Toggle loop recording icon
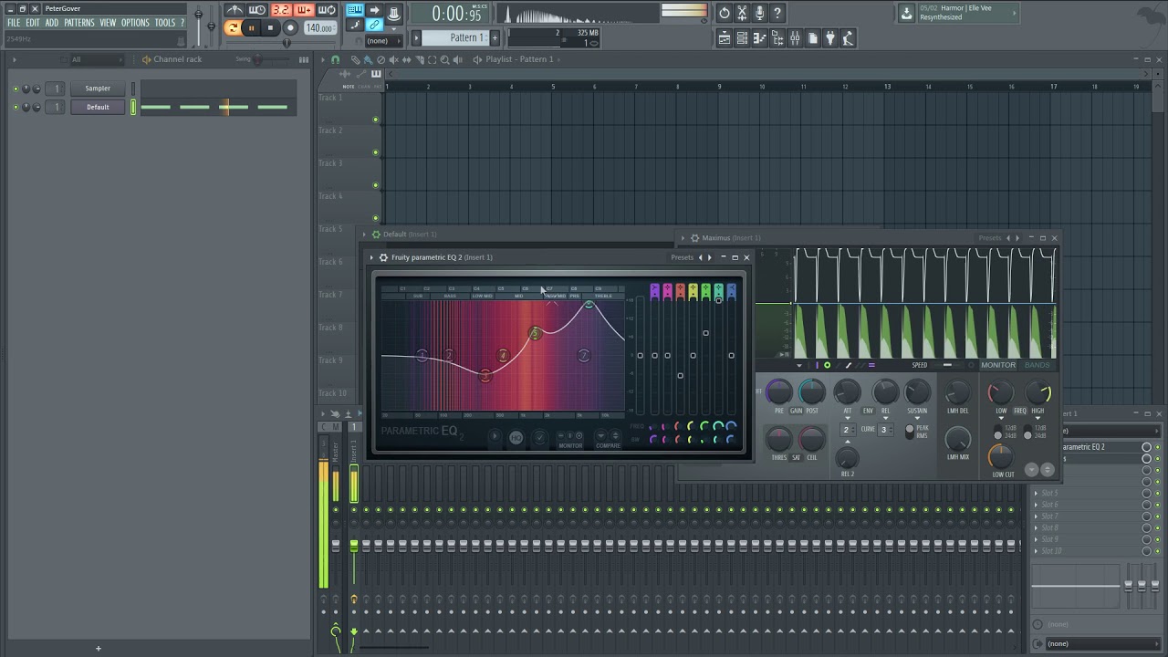The image size is (1168, 657). tap(327, 10)
